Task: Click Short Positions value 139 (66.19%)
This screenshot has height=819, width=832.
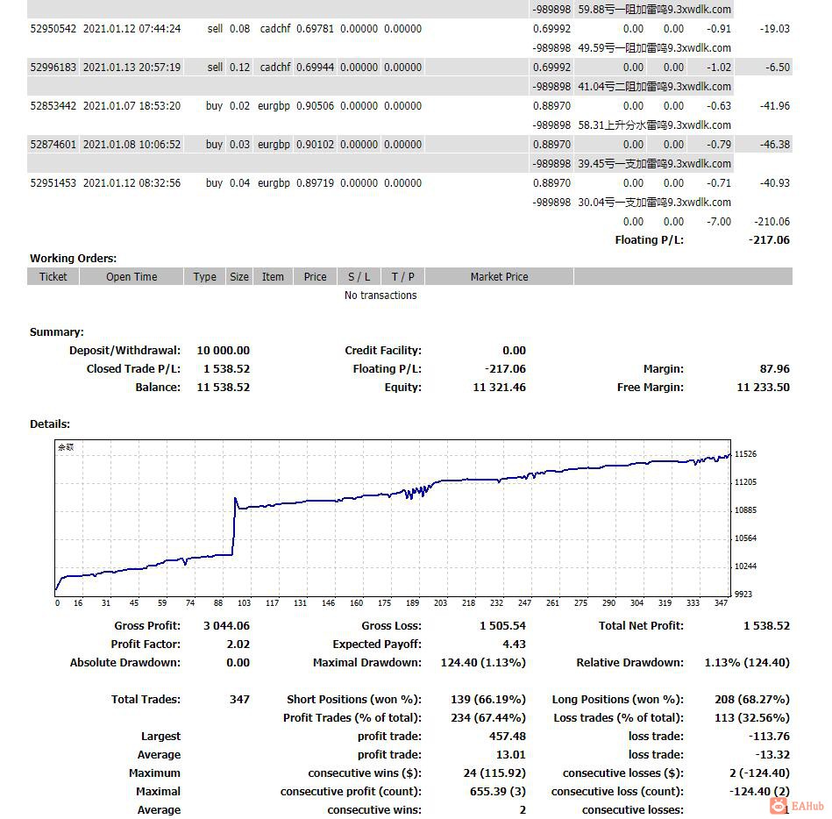Action: point(488,700)
